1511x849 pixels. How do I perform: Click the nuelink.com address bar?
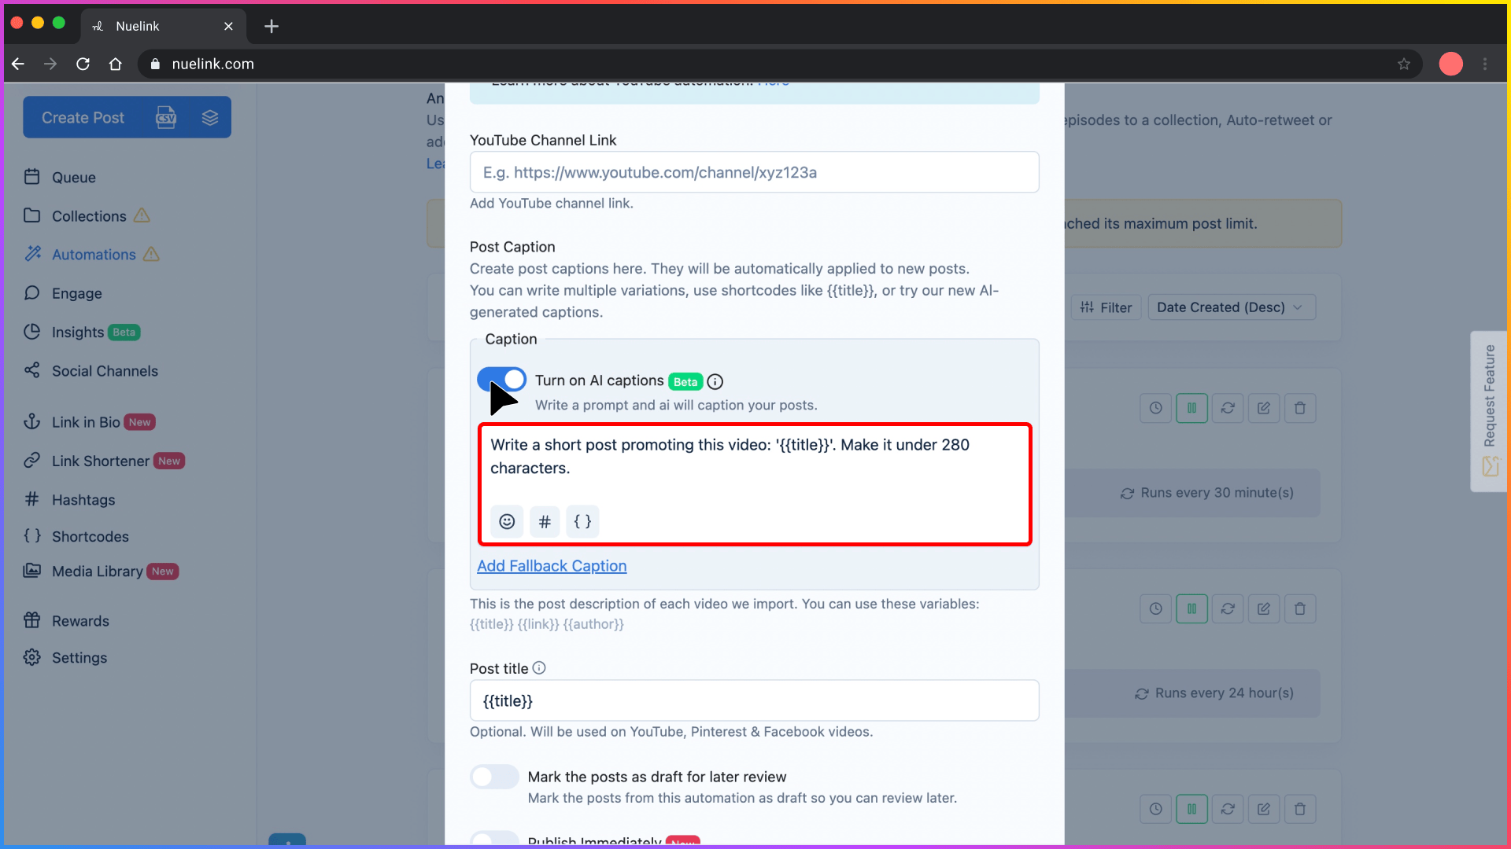click(779, 64)
